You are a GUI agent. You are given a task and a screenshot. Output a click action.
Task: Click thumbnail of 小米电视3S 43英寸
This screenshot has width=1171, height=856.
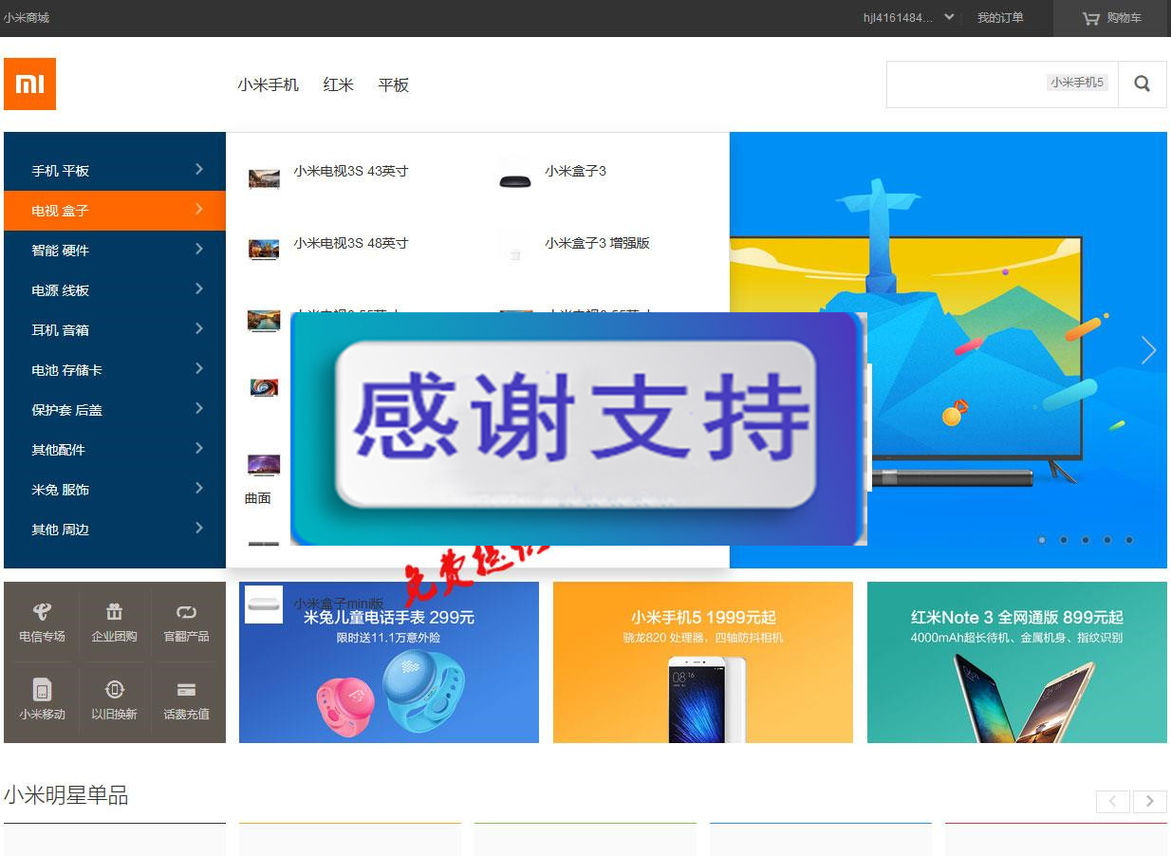pyautogui.click(x=264, y=177)
